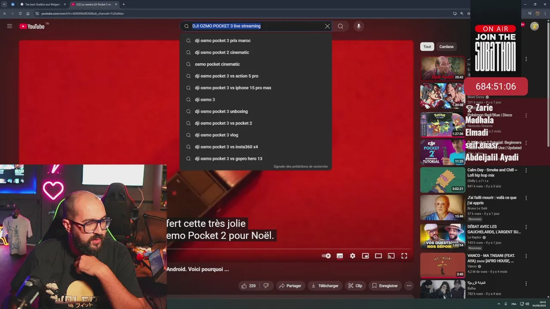Open 'VANCO - MA TNSANI' video title
Image resolution: width=550 pixels, height=309 pixels.
click(491, 258)
